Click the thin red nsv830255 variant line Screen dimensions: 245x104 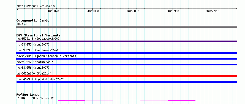[x=127, y=47]
